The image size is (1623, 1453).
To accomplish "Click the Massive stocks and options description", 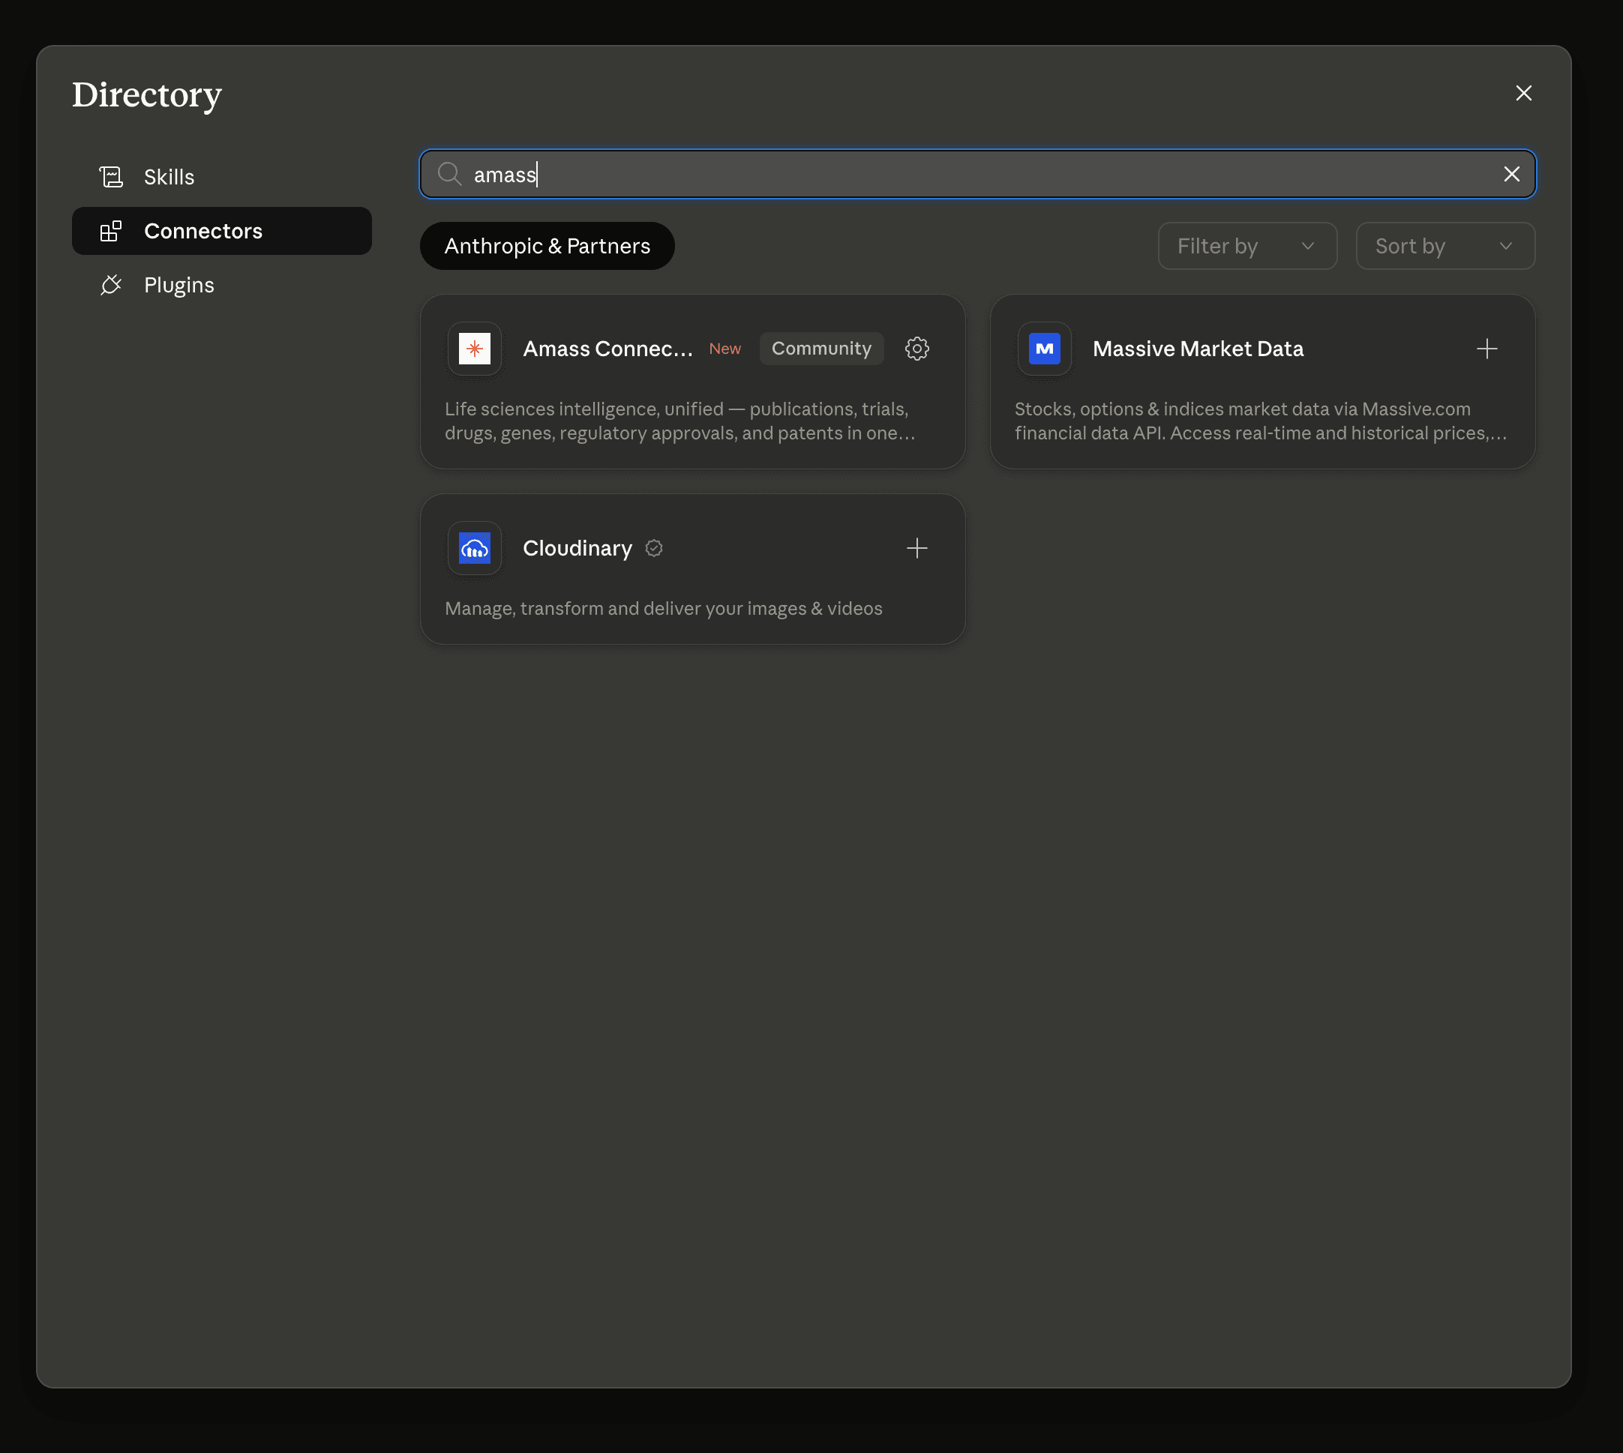I will pos(1261,421).
